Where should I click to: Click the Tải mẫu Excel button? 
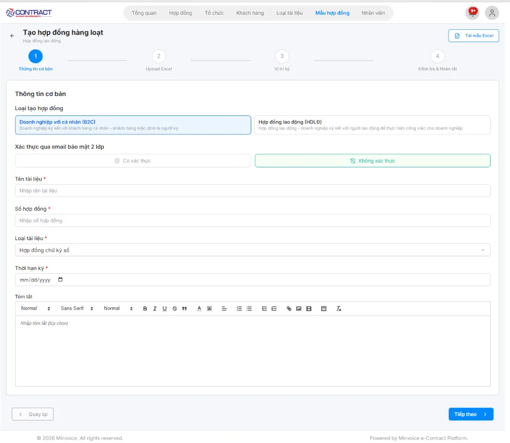[x=473, y=36]
